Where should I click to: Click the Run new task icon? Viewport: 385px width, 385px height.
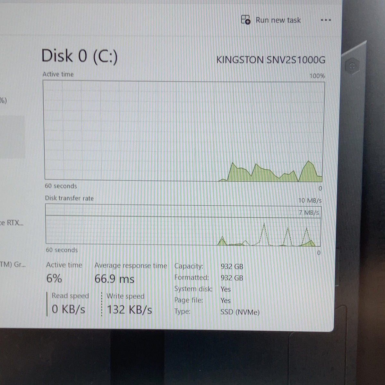click(x=246, y=20)
